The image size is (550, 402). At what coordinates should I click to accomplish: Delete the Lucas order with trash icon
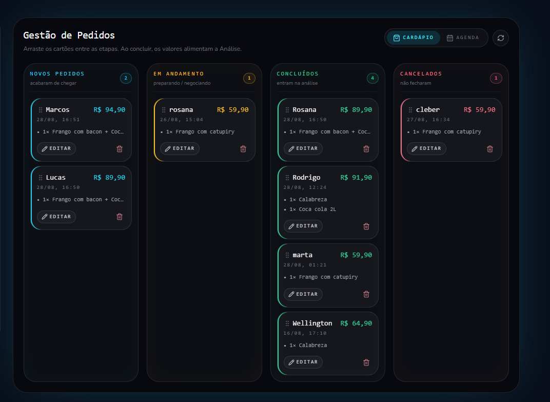[x=120, y=217]
